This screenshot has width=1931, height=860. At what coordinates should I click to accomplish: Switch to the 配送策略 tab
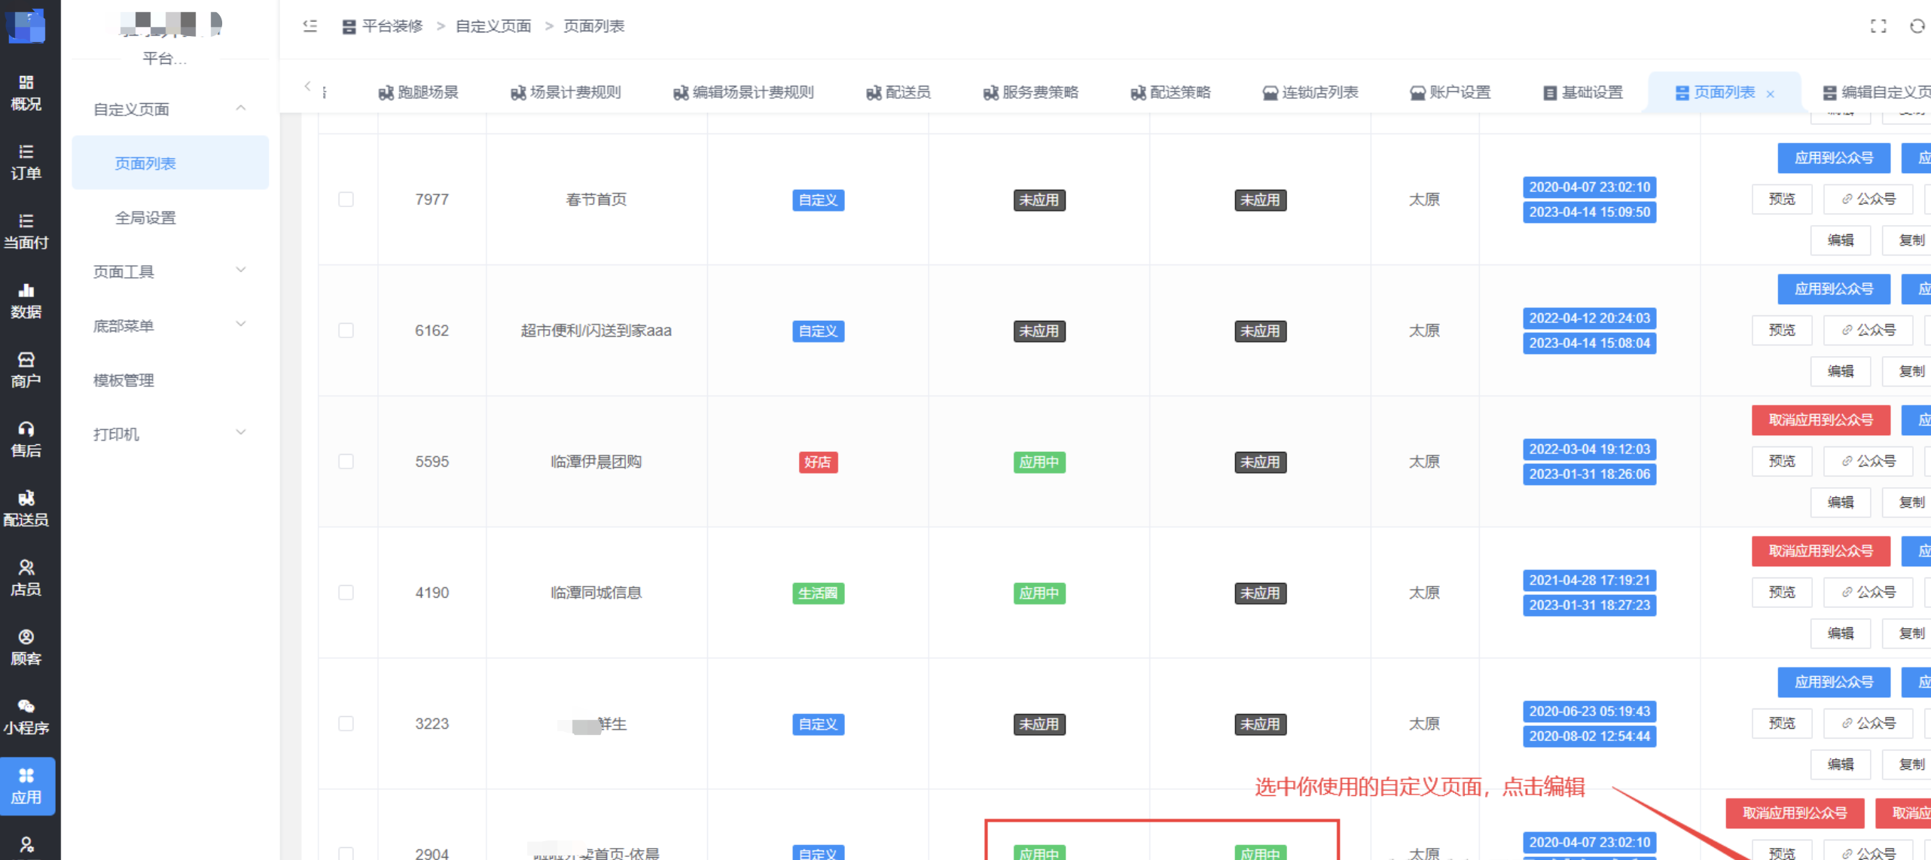tap(1170, 92)
